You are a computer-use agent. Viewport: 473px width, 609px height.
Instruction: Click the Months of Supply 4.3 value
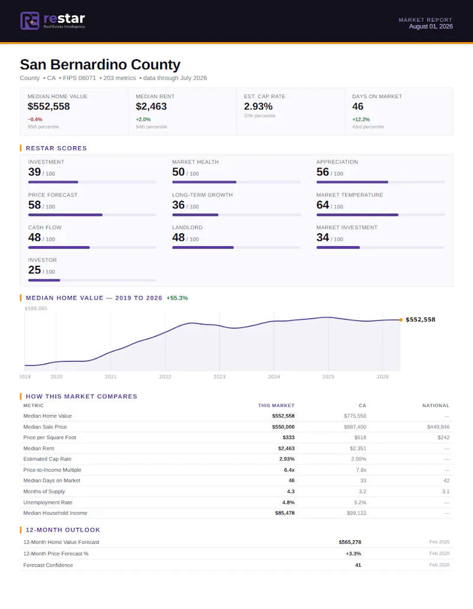(x=291, y=491)
